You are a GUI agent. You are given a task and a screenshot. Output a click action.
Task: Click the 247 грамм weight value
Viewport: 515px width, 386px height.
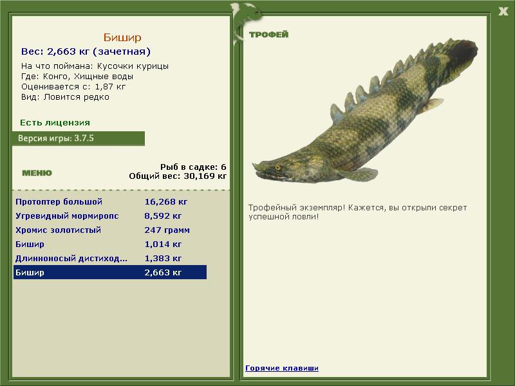click(x=167, y=230)
